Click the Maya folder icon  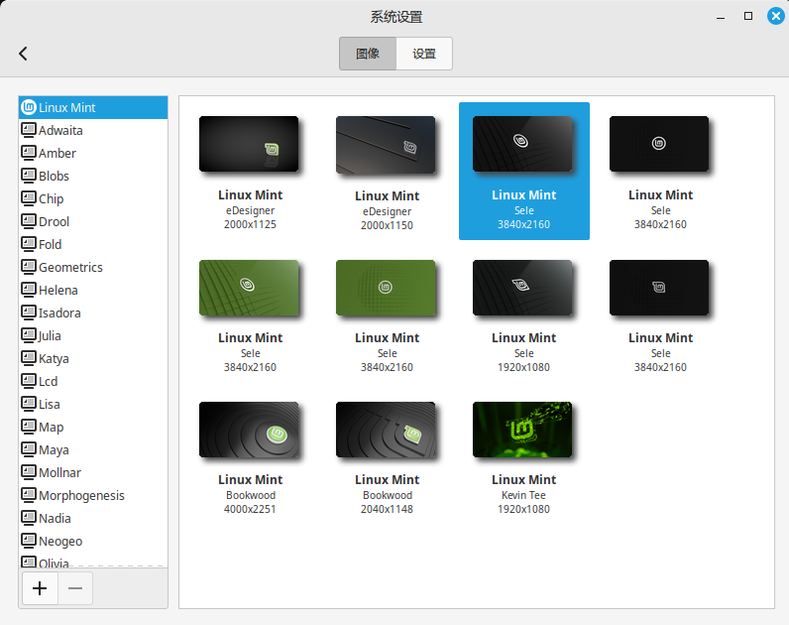click(29, 449)
